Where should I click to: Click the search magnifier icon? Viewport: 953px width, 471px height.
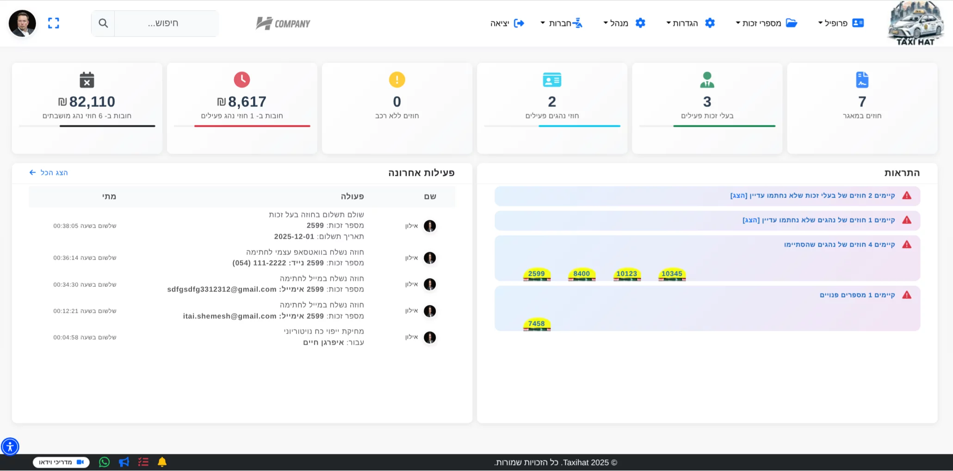(103, 23)
